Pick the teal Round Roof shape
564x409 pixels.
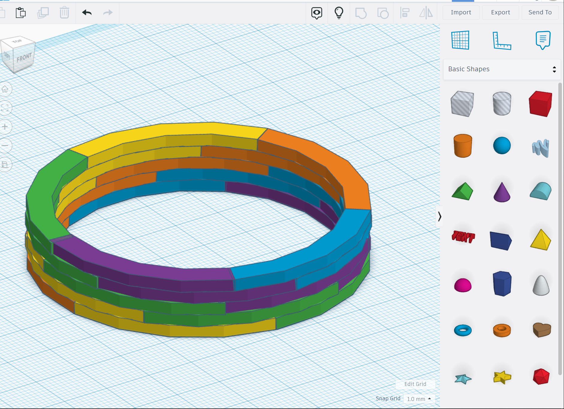[541, 191]
